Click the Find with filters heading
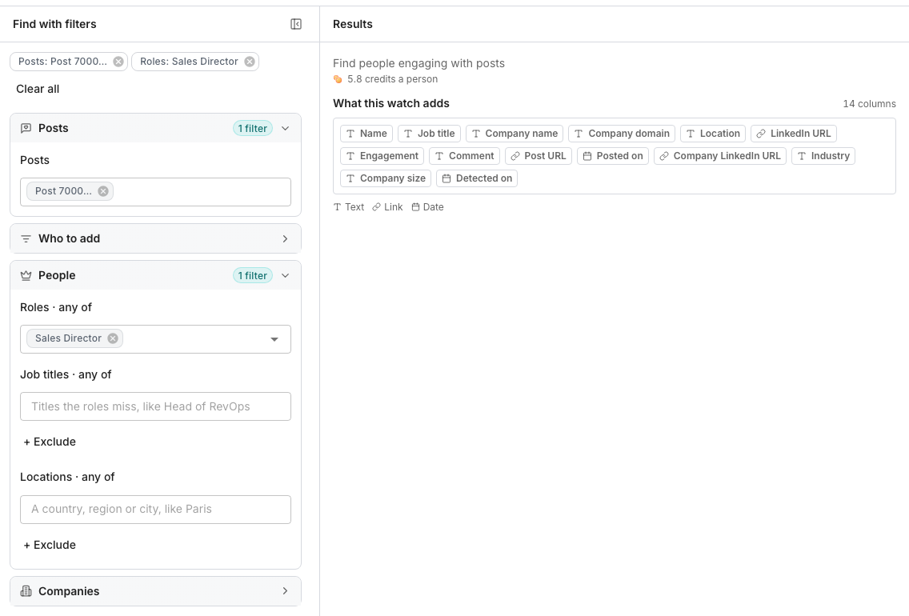The height and width of the screenshot is (616, 909). pyautogui.click(x=54, y=24)
